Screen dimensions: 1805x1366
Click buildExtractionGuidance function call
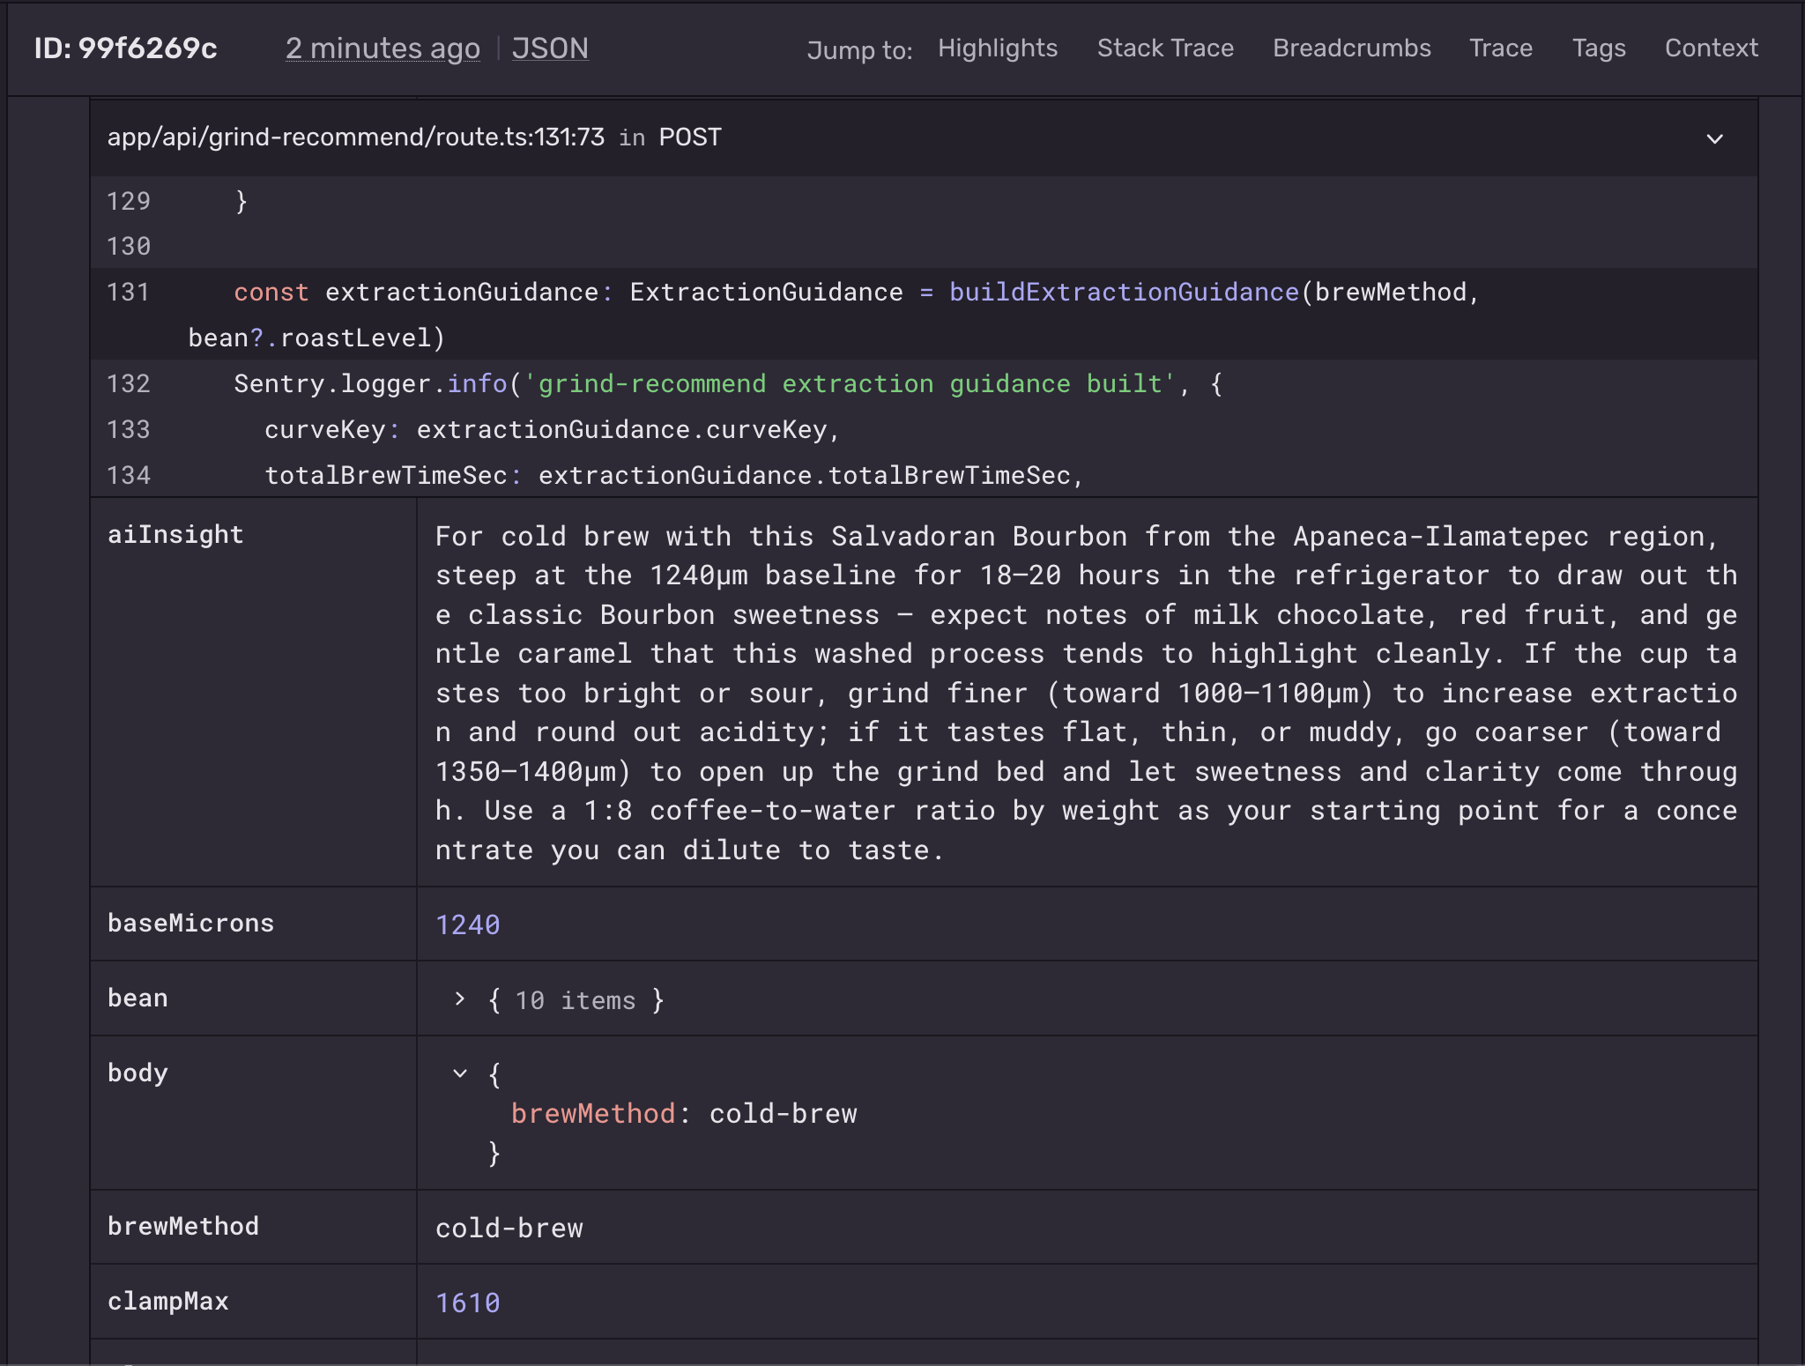[1124, 293]
